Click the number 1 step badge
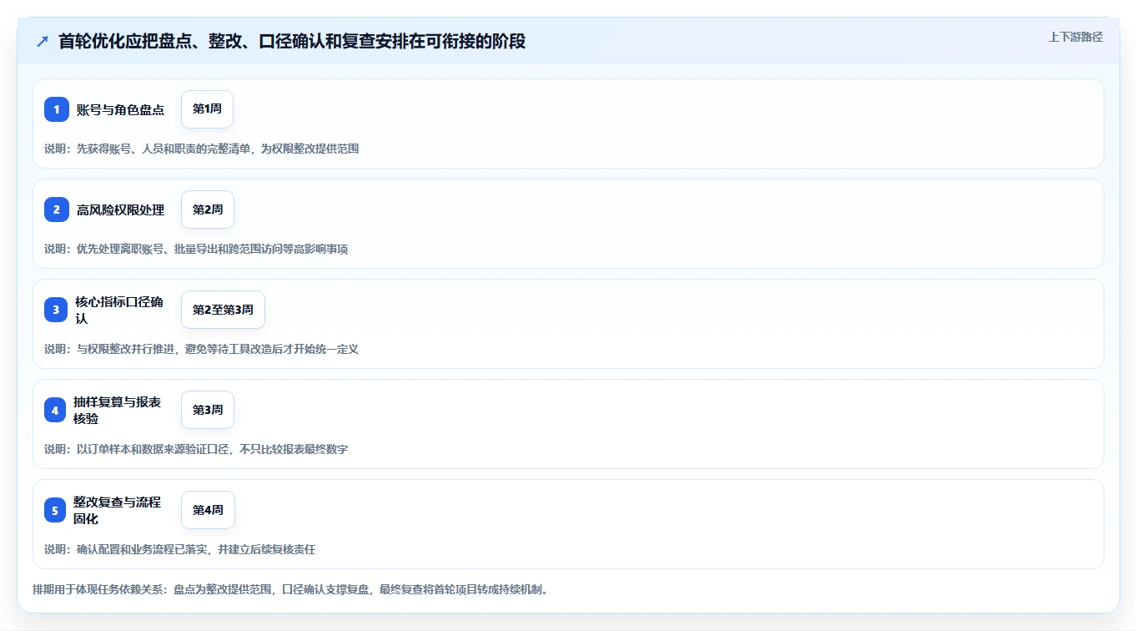The width and height of the screenshot is (1137, 631). 57,109
